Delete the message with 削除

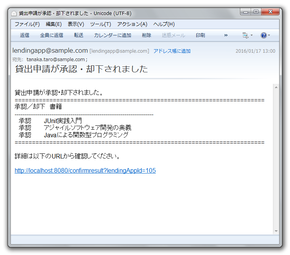(x=147, y=35)
